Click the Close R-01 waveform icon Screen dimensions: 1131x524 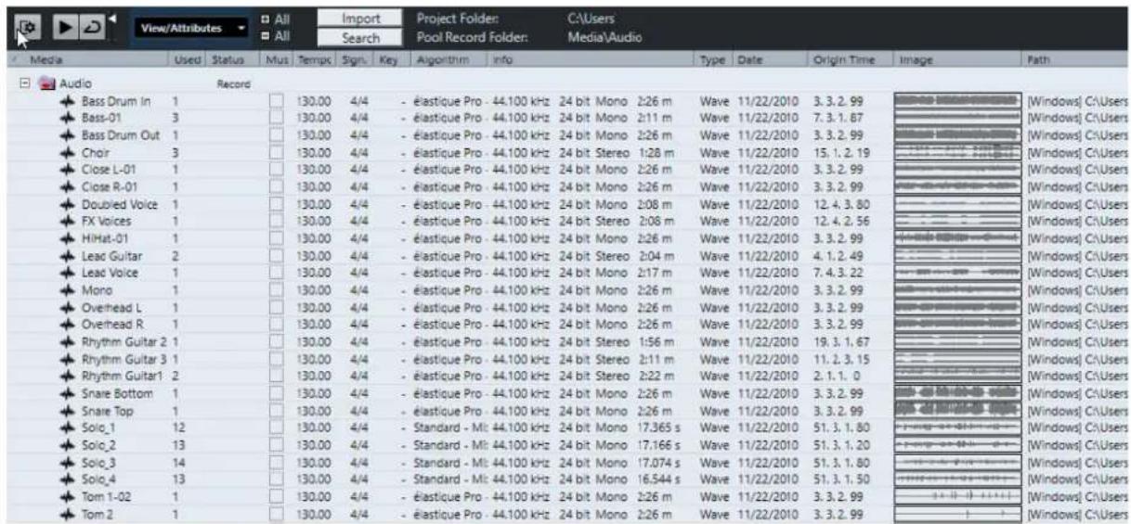click(66, 186)
